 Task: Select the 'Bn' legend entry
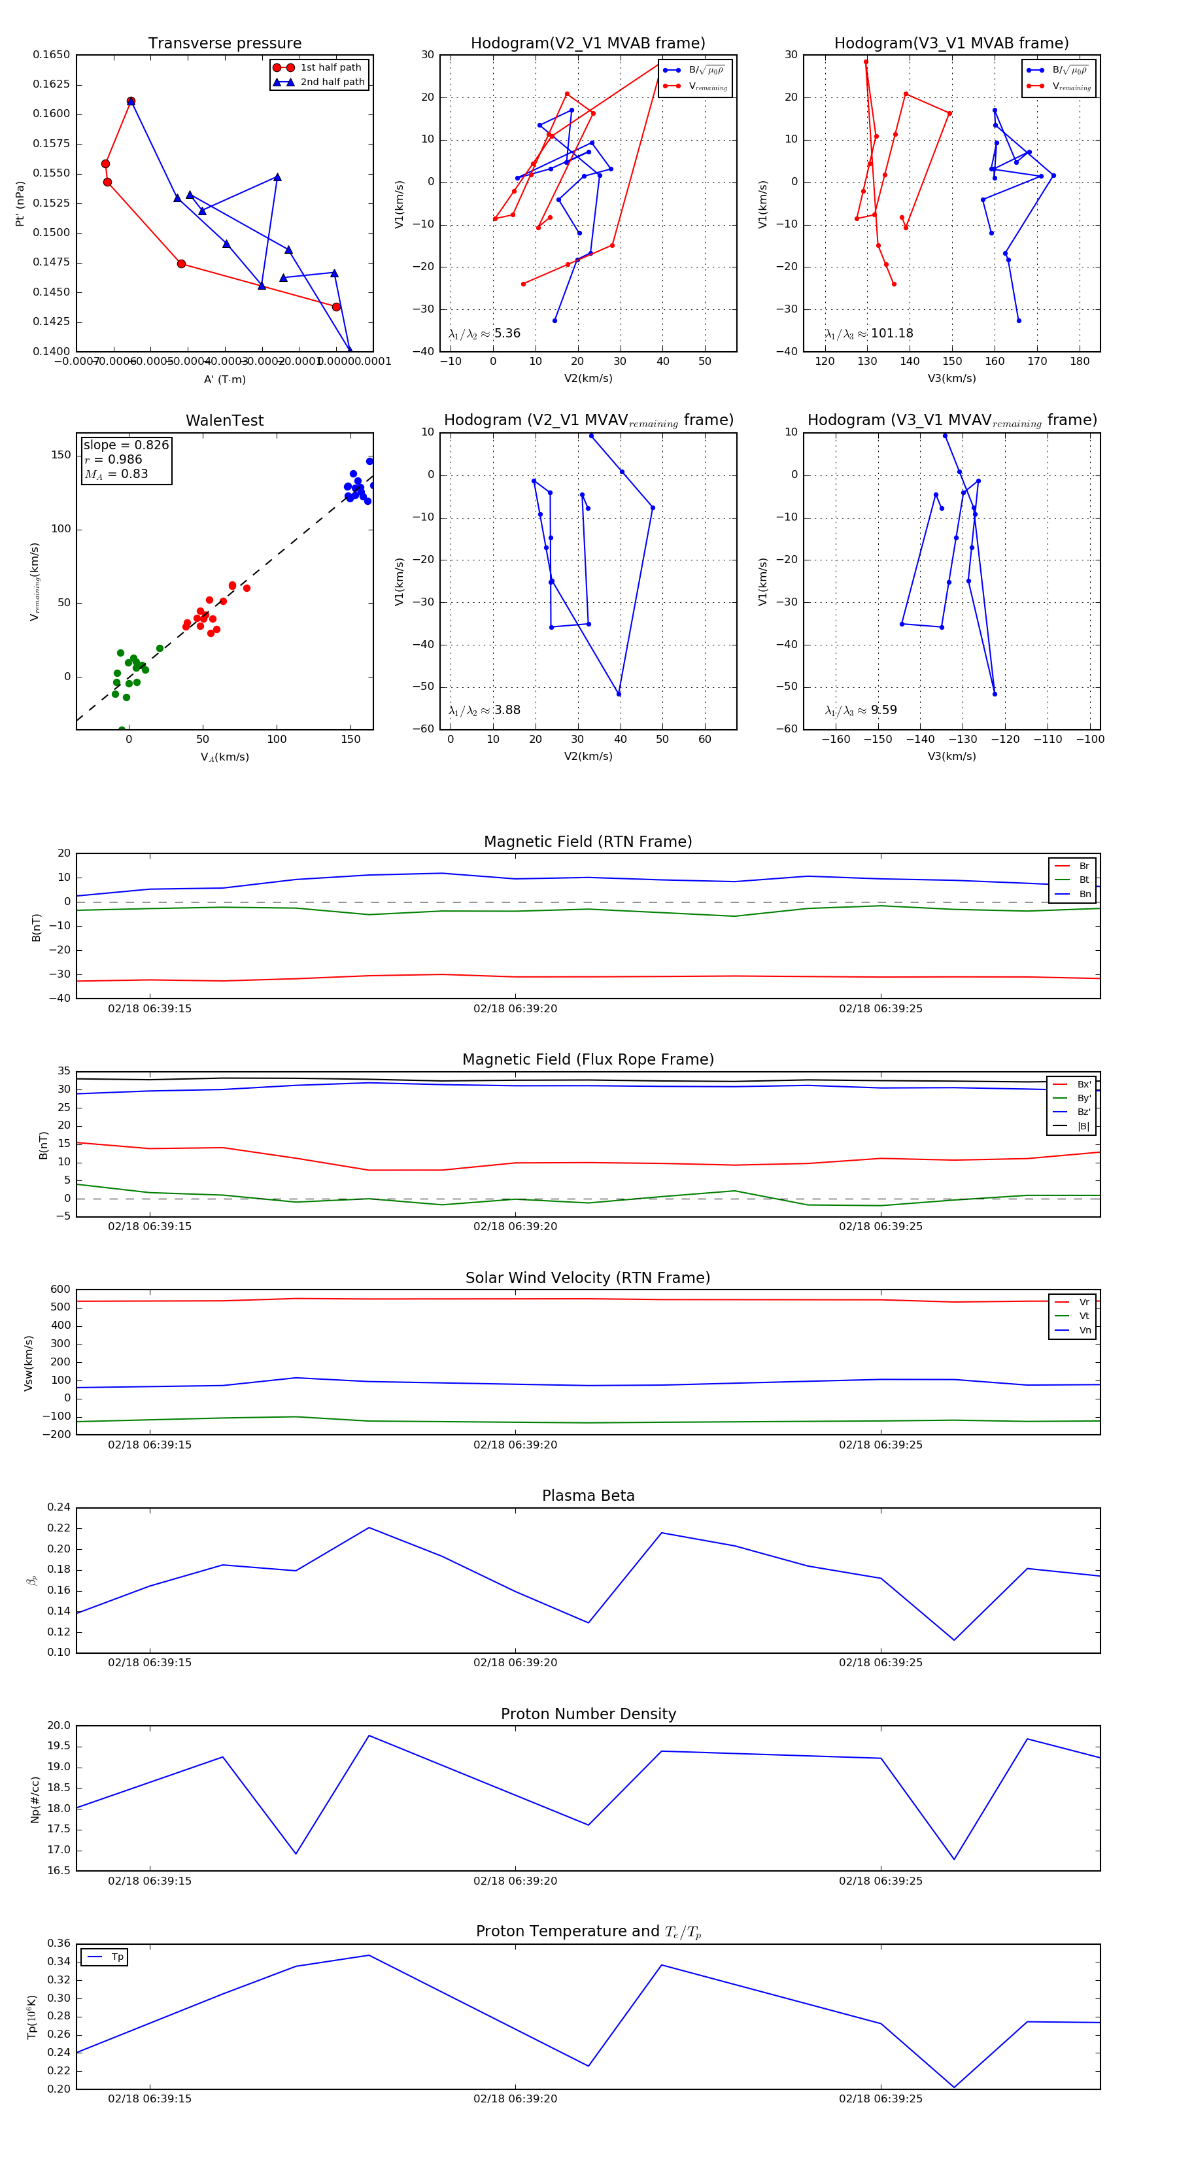pos(1072,894)
